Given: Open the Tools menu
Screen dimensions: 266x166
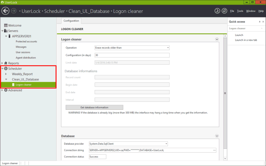Looking at the screenshot, I should (x=240, y=11).
